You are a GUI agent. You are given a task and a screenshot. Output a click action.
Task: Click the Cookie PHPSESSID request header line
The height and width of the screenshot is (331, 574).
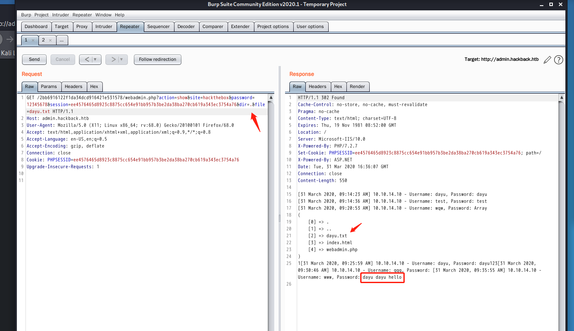point(133,160)
